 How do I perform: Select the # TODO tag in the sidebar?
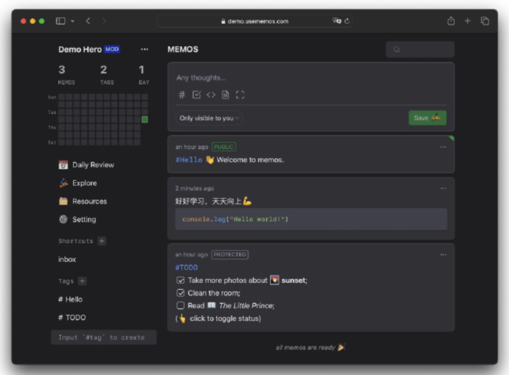point(72,317)
